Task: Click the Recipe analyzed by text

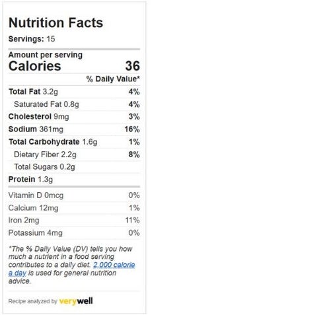Action: click(x=33, y=301)
